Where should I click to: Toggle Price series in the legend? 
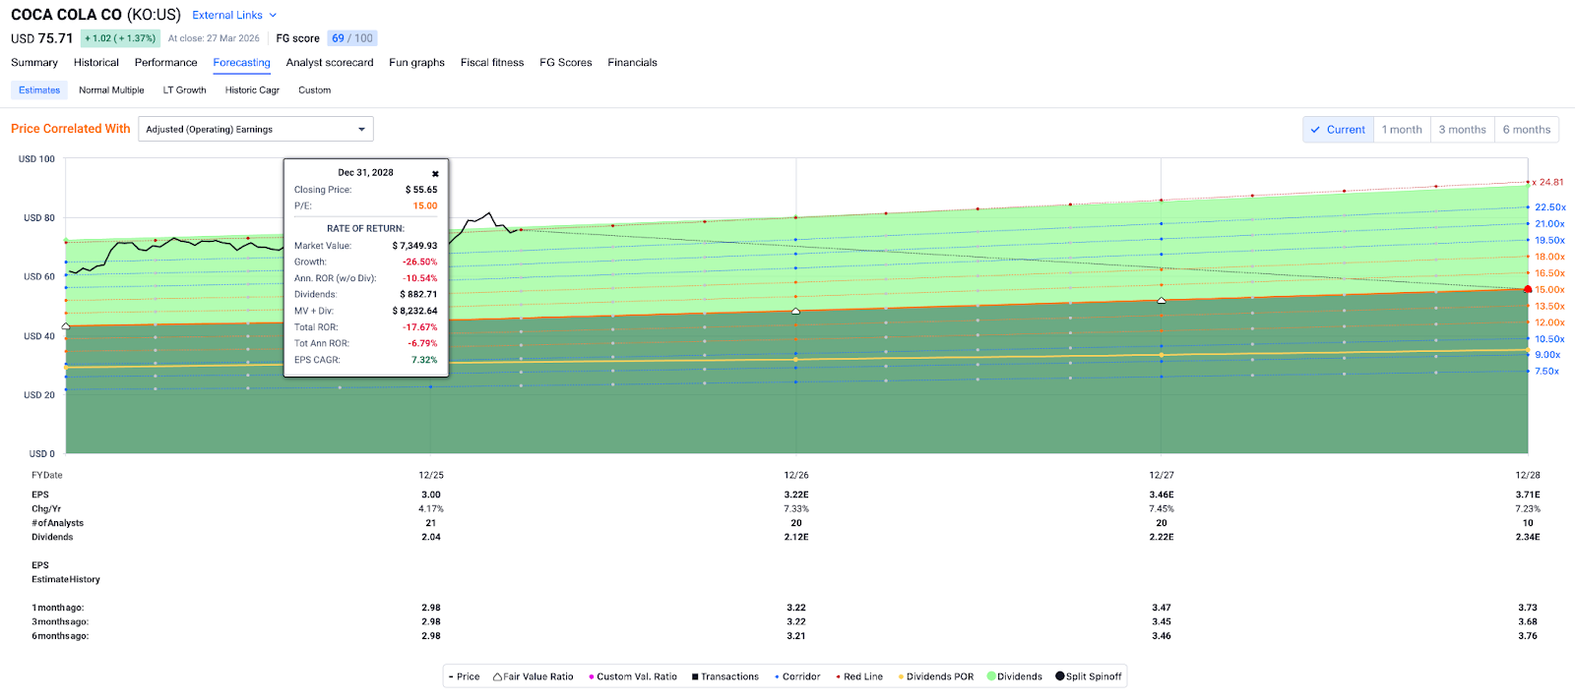464,676
